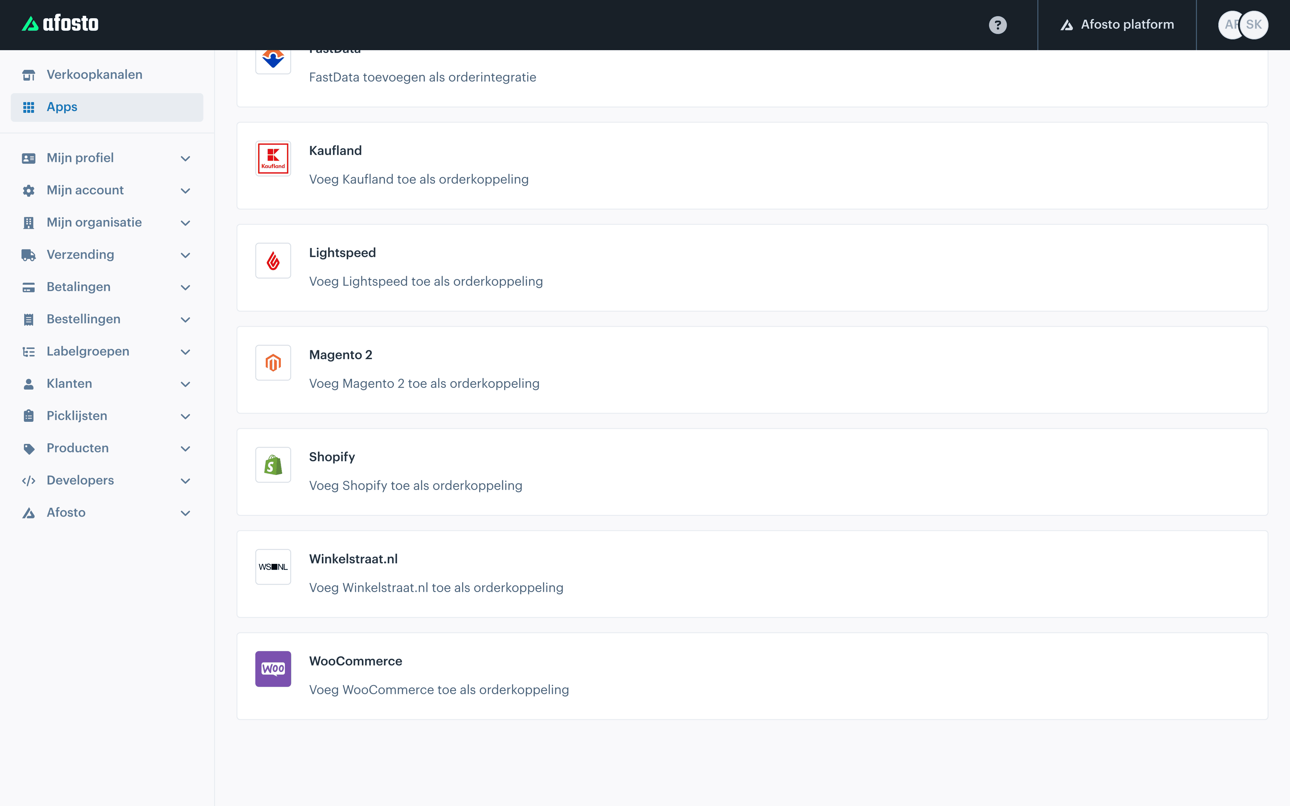Click 'Voeg Kaufland toe als orderkoppeling'
The height and width of the screenshot is (806, 1290).
click(x=419, y=180)
